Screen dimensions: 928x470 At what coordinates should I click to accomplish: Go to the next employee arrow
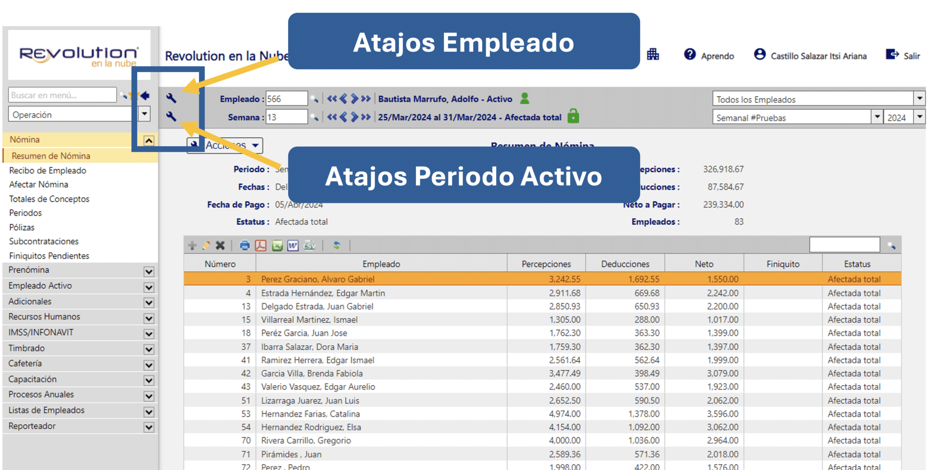pos(355,98)
